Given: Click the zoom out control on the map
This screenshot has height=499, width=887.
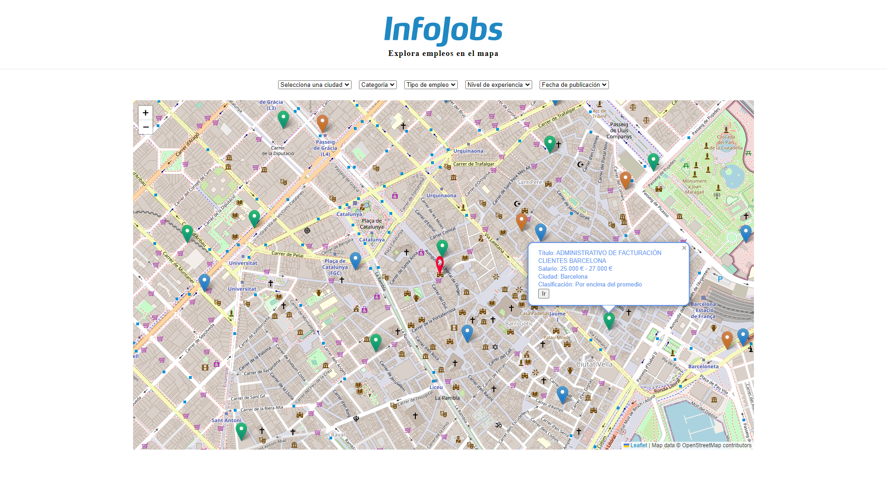Looking at the screenshot, I should pos(146,127).
